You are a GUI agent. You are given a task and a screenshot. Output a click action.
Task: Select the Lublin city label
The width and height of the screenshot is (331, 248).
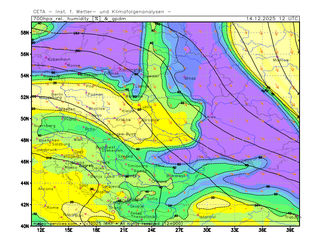click(x=146, y=107)
